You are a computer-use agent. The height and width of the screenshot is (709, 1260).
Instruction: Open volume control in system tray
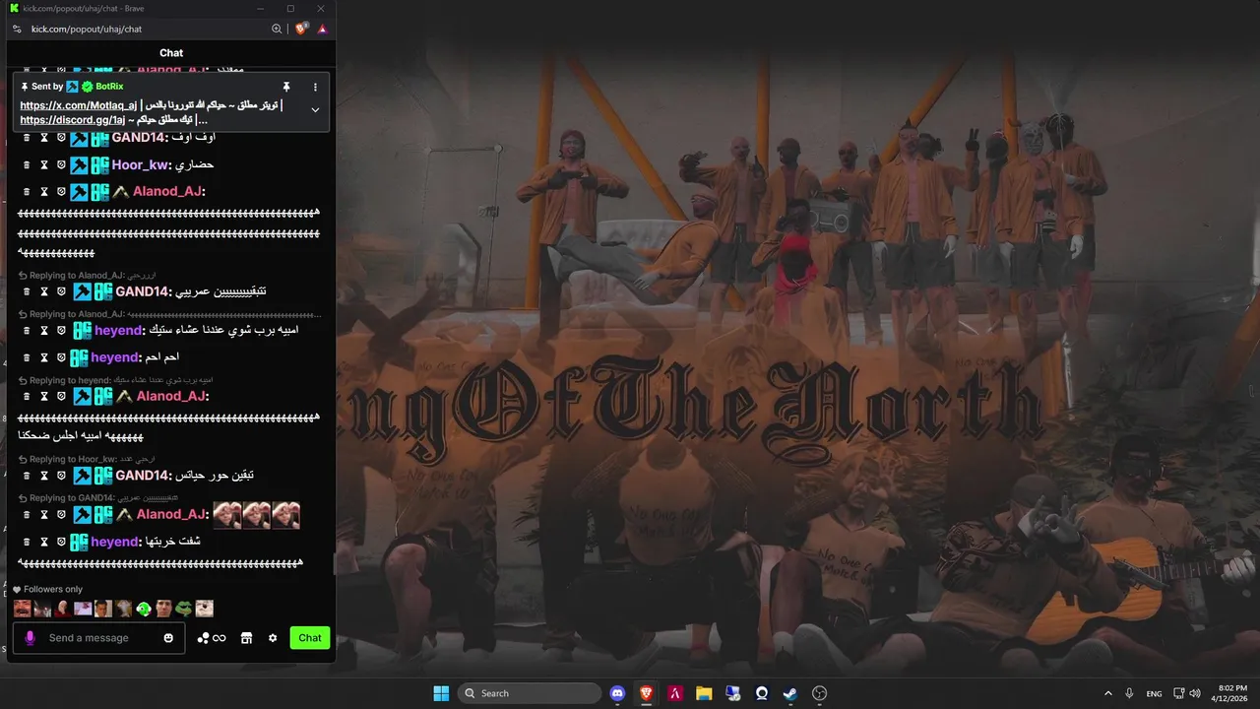pos(1194,693)
